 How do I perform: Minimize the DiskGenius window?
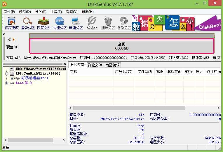197,3
